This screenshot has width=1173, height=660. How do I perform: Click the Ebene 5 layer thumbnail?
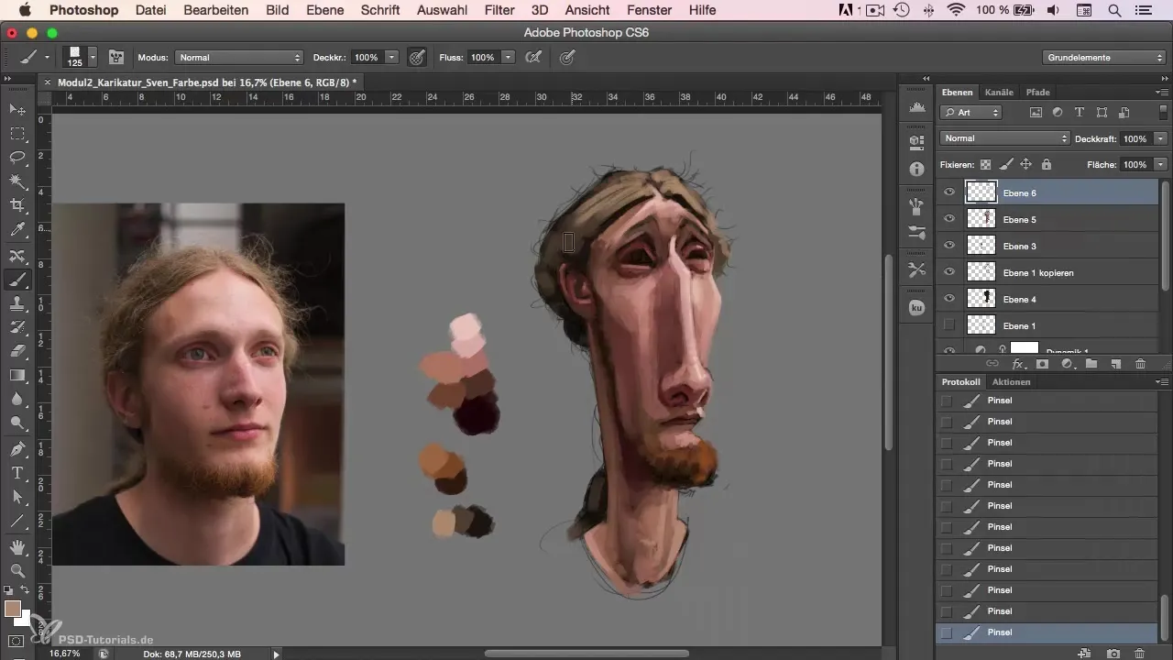point(981,219)
